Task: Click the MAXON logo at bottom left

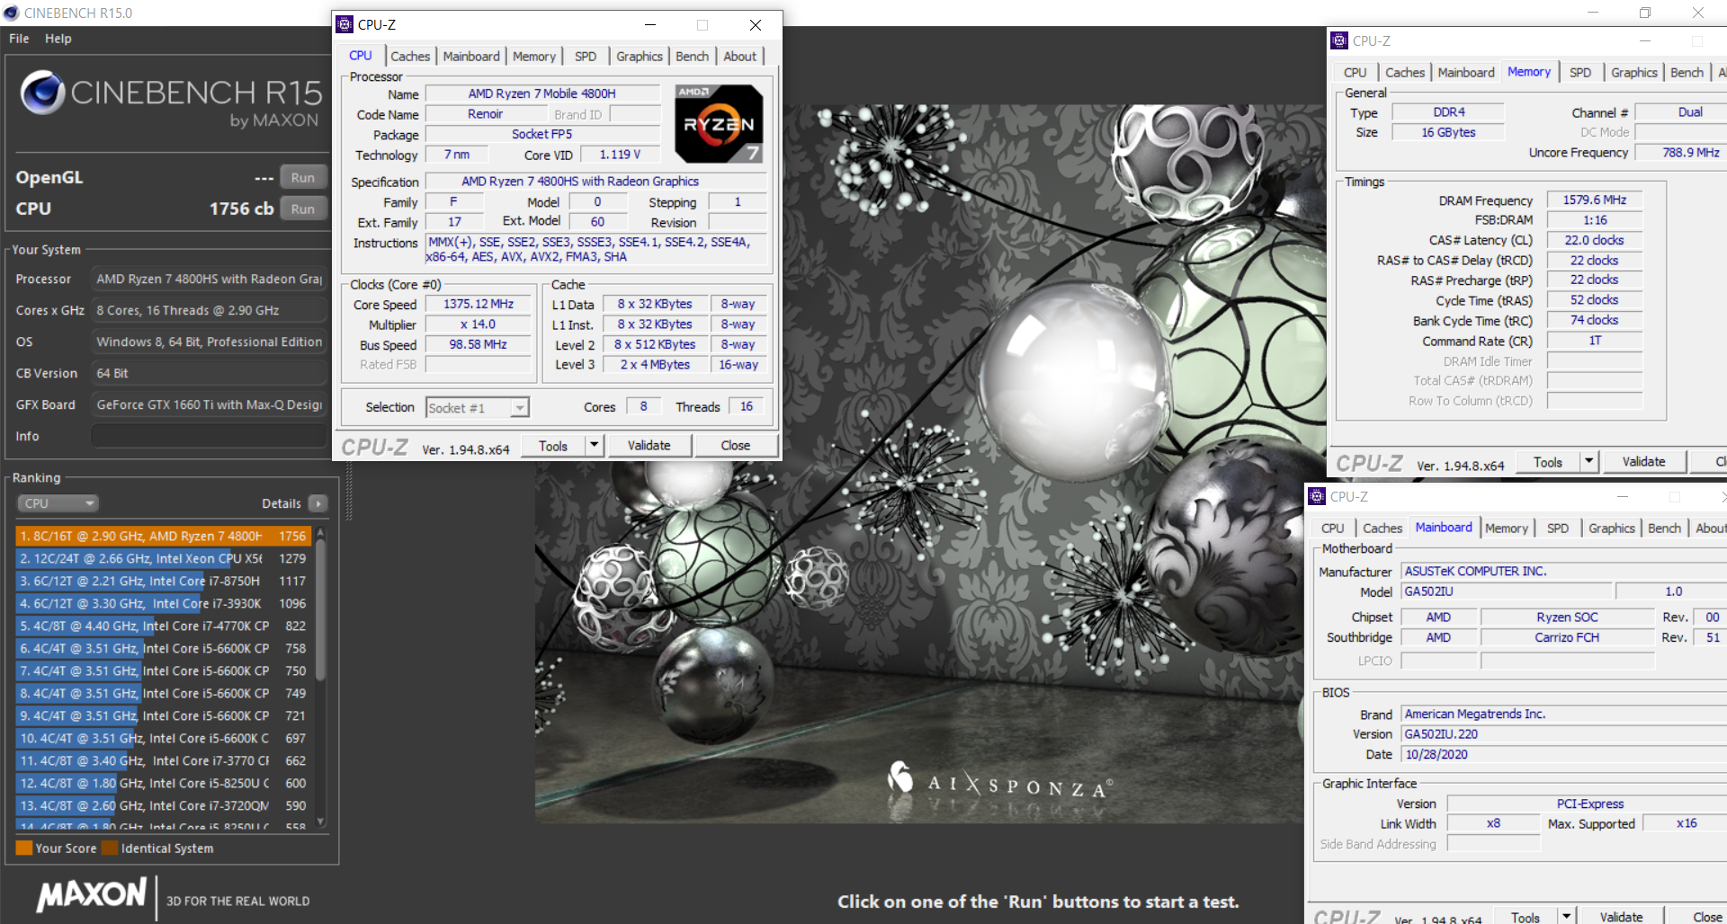Action: [x=91, y=894]
